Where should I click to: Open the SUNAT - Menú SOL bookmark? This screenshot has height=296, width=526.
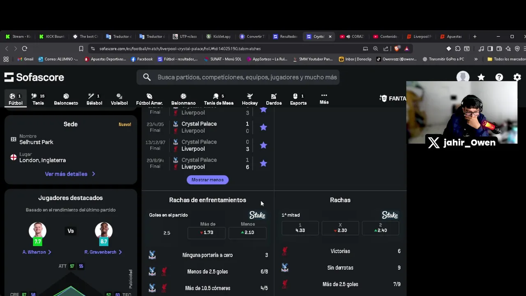coord(222,59)
